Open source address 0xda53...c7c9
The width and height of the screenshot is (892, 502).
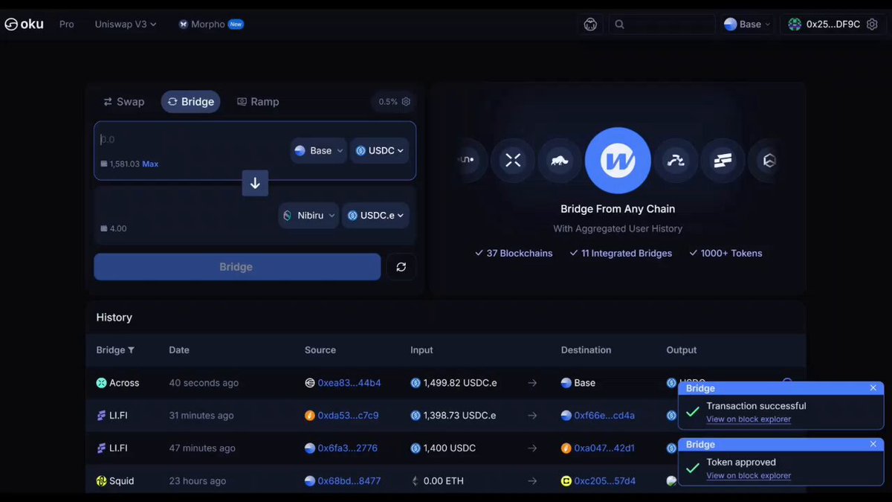348,416
